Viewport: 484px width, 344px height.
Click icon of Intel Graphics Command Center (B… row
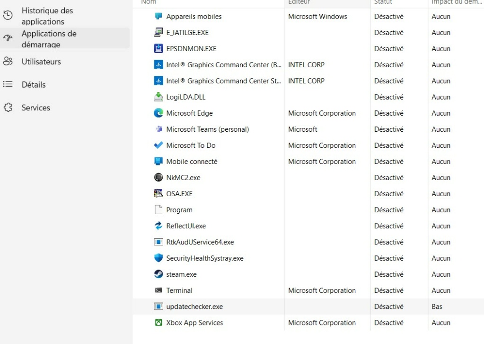coord(158,64)
